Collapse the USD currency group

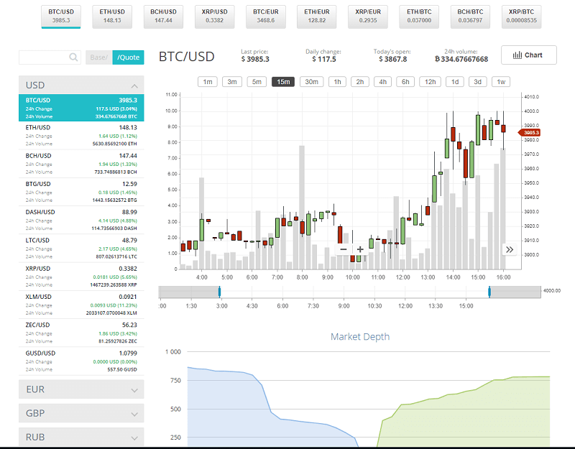[x=80, y=85]
